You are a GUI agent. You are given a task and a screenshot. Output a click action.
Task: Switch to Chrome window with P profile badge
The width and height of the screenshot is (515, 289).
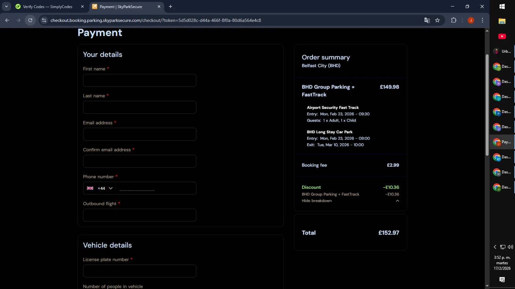pyautogui.click(x=502, y=112)
